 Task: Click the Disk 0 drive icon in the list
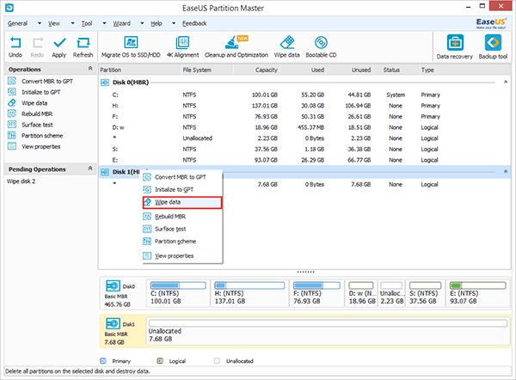[105, 83]
